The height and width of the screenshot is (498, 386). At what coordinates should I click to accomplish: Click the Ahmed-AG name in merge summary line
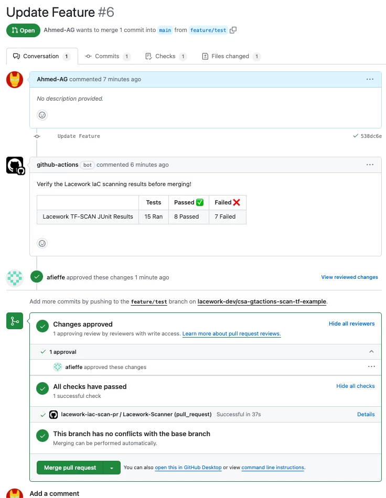click(59, 30)
